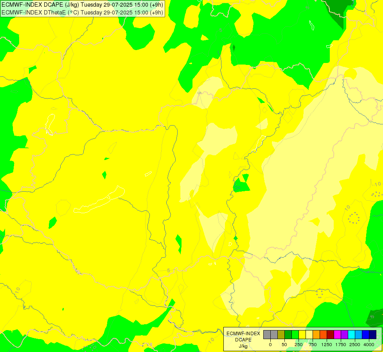Select the magenta swatch in the color scale
Viewport: 383px width, 352px height.
click(338, 334)
